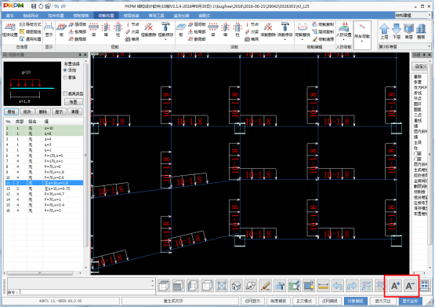Click the 增加 (add) button in load panel
This screenshot has width=435, height=307.
pos(11,111)
